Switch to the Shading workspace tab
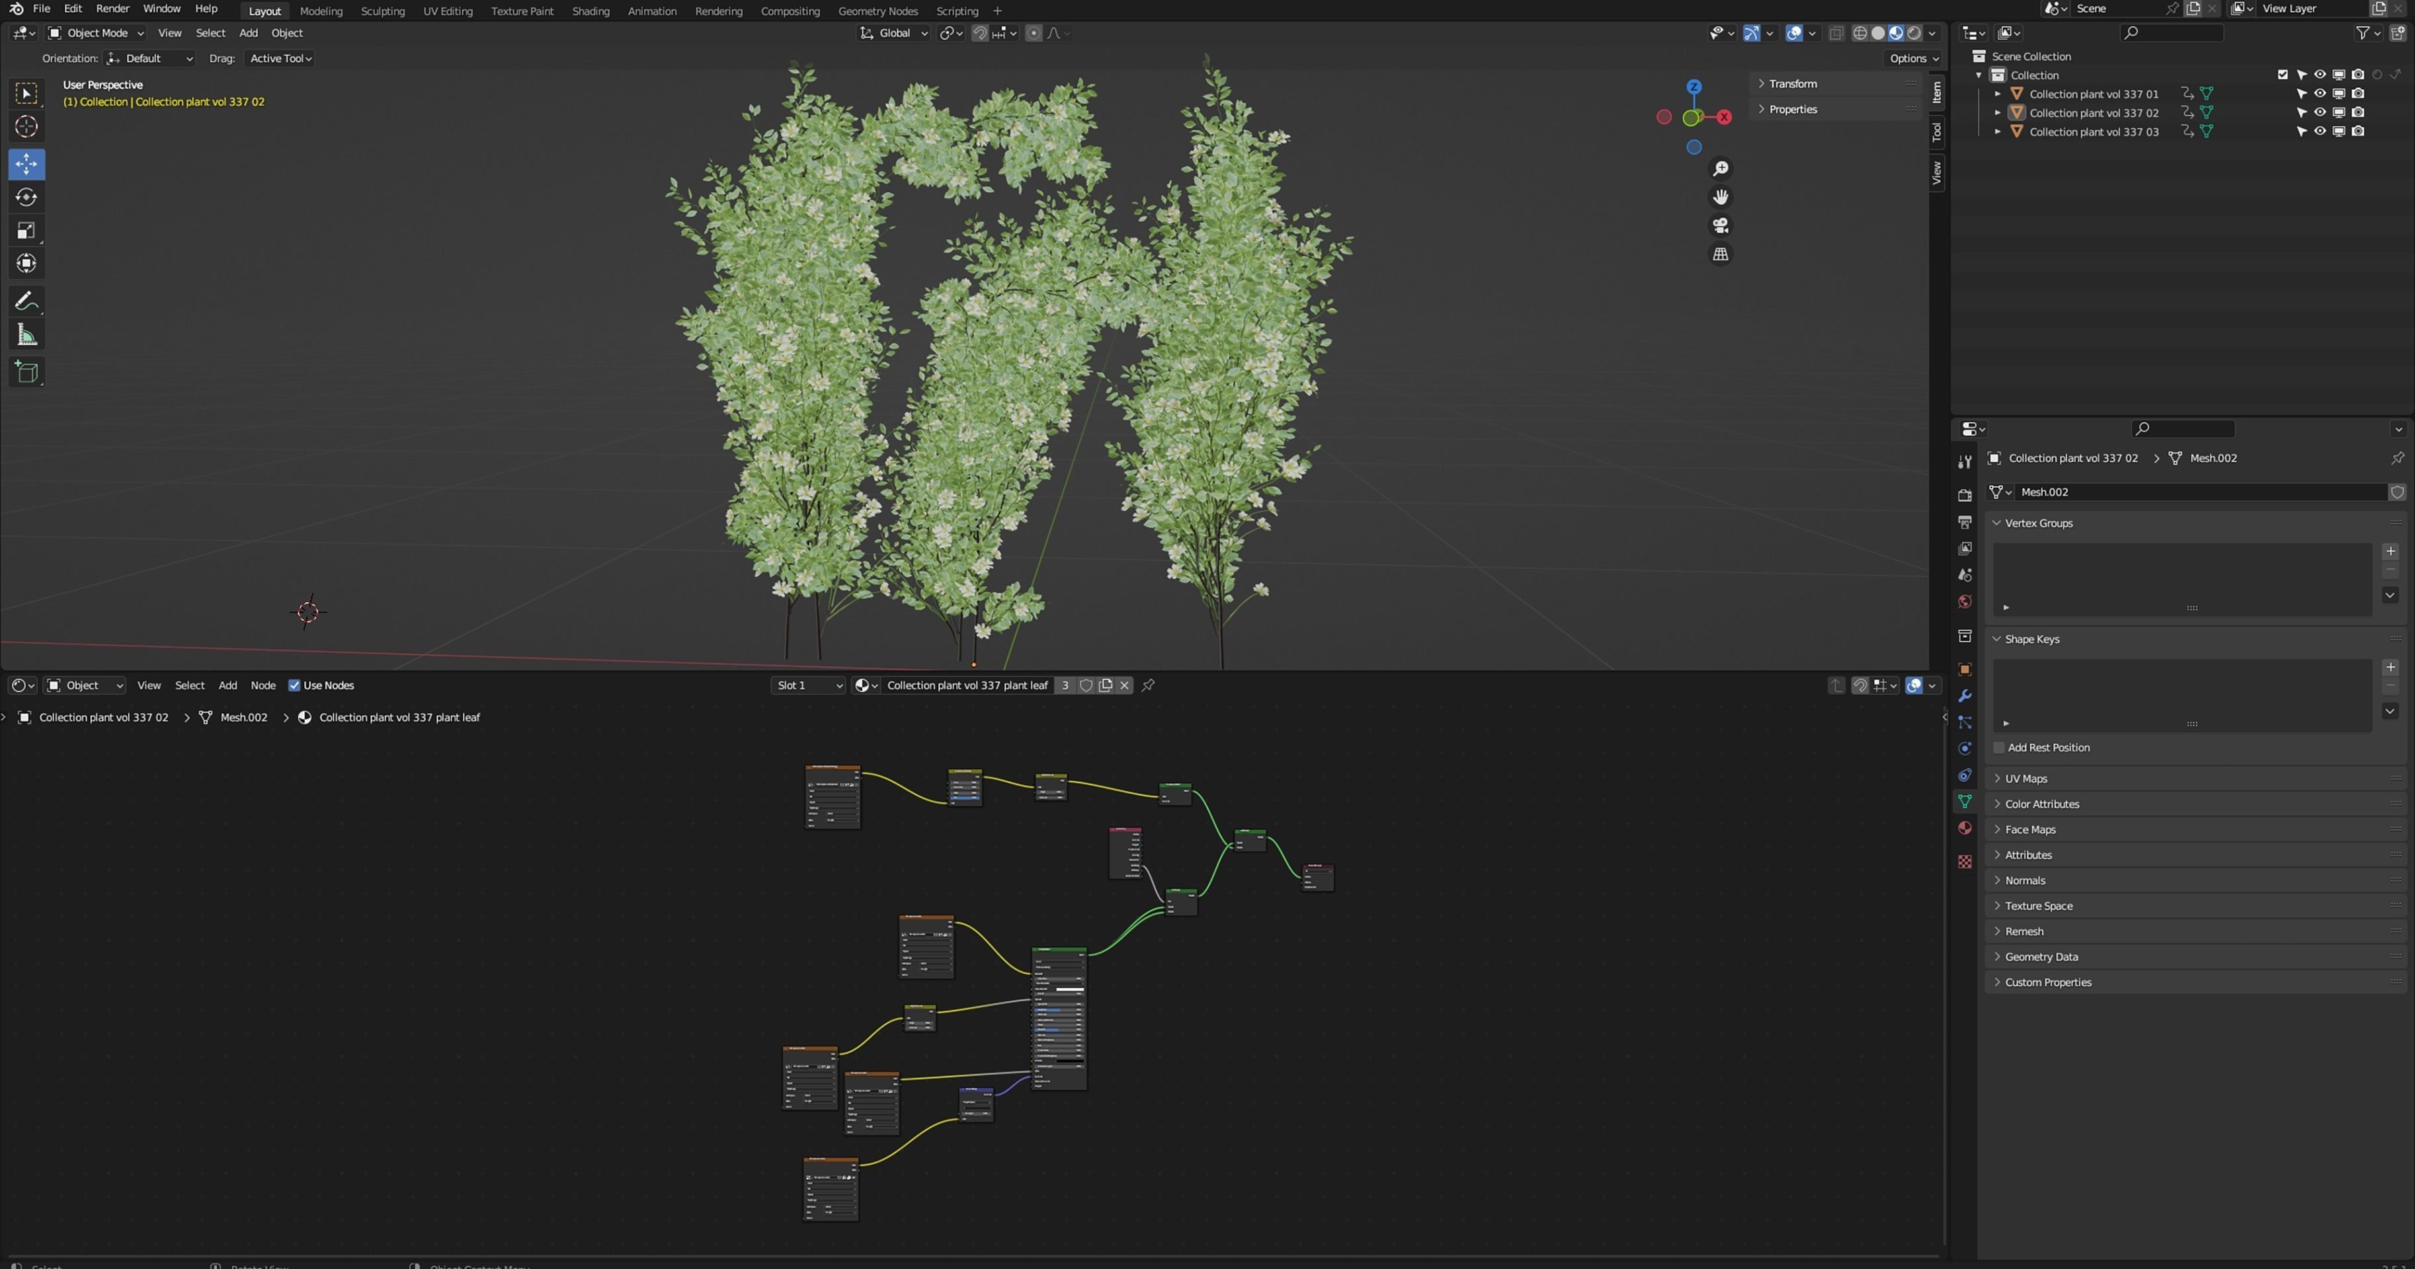 [590, 11]
